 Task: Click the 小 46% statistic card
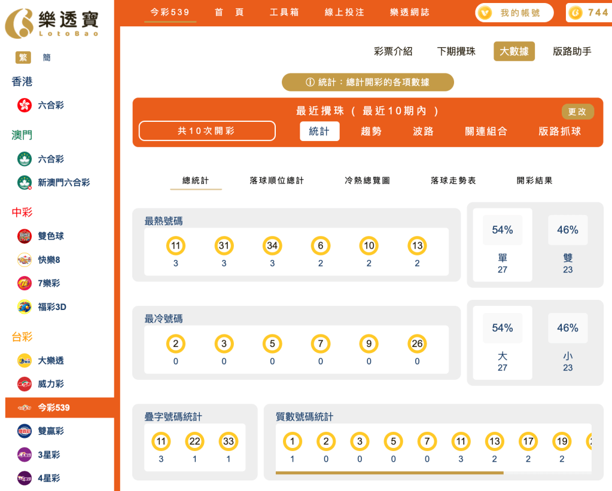point(568,343)
